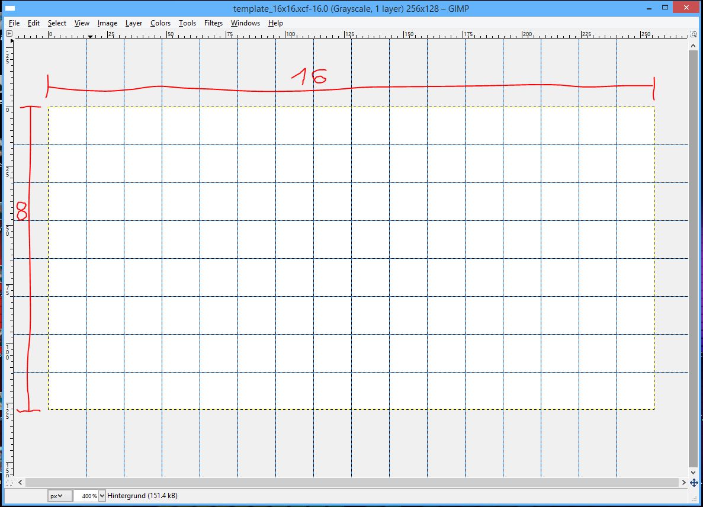Click the vertical scrollbar up arrow
Viewport: 703px width, 507px height.
click(x=694, y=45)
